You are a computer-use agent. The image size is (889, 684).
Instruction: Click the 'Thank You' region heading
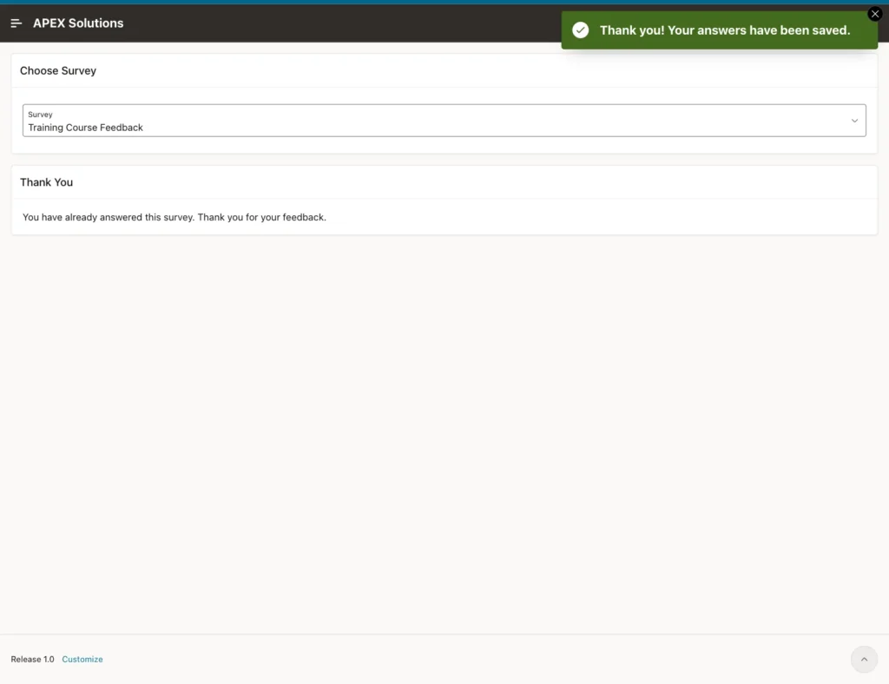(x=47, y=182)
